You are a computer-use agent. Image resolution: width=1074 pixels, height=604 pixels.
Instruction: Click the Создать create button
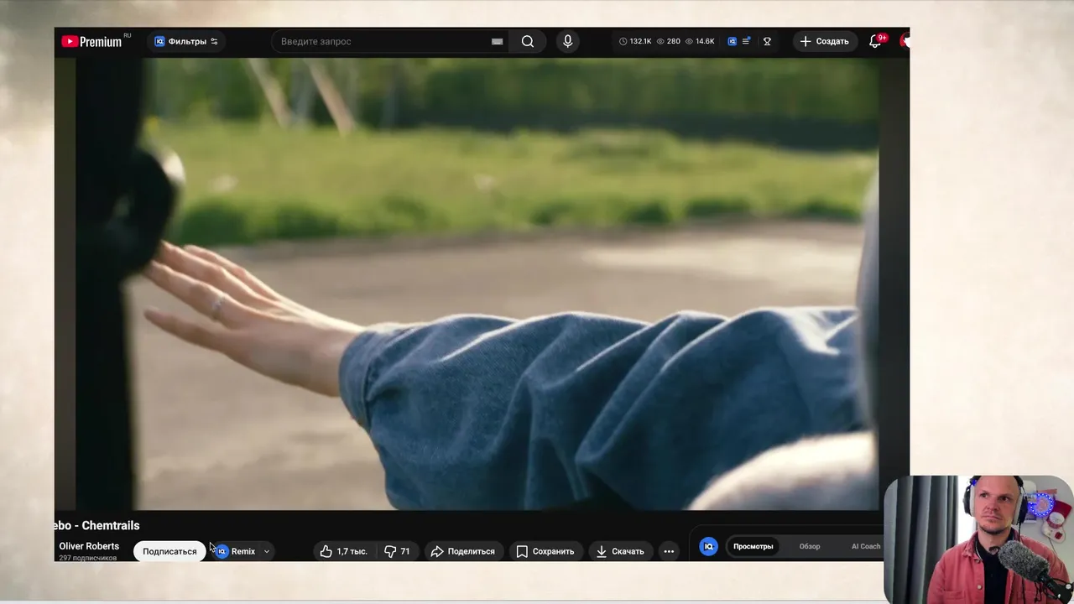[825, 41]
